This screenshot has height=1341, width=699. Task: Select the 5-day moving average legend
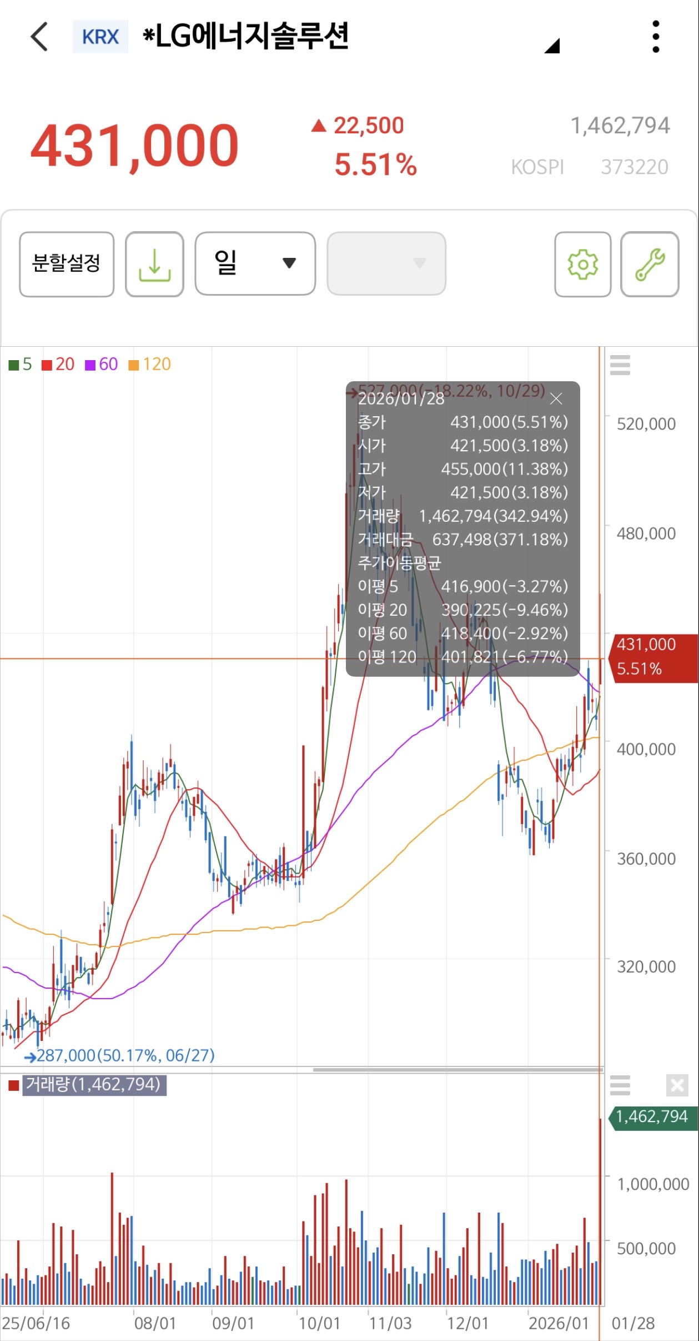(x=20, y=364)
